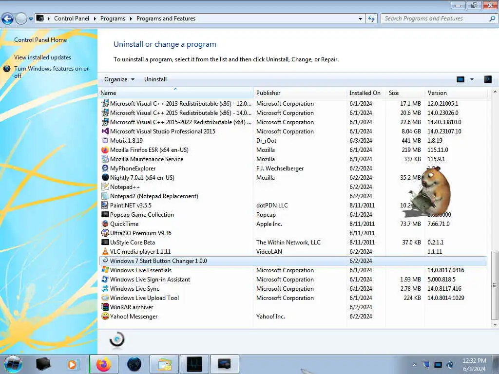The image size is (499, 374).
Task: Select the VLC media player icon
Action: 105,252
